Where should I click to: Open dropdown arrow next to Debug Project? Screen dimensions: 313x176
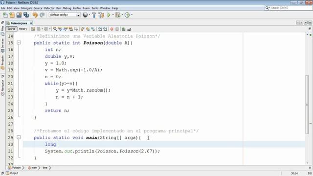click(122, 15)
